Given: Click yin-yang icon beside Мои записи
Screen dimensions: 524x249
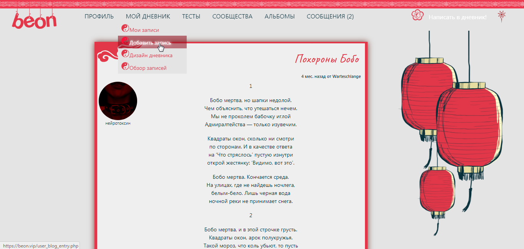Looking at the screenshot, I should coord(125,28).
